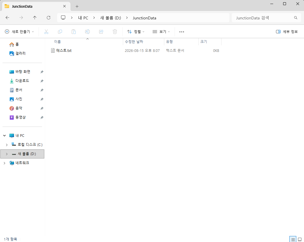Switch to large thumbnails view icon
The image size is (304, 242).
click(299, 239)
